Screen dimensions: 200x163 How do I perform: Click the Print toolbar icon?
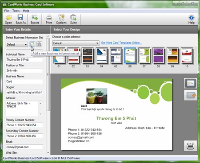(49, 19)
